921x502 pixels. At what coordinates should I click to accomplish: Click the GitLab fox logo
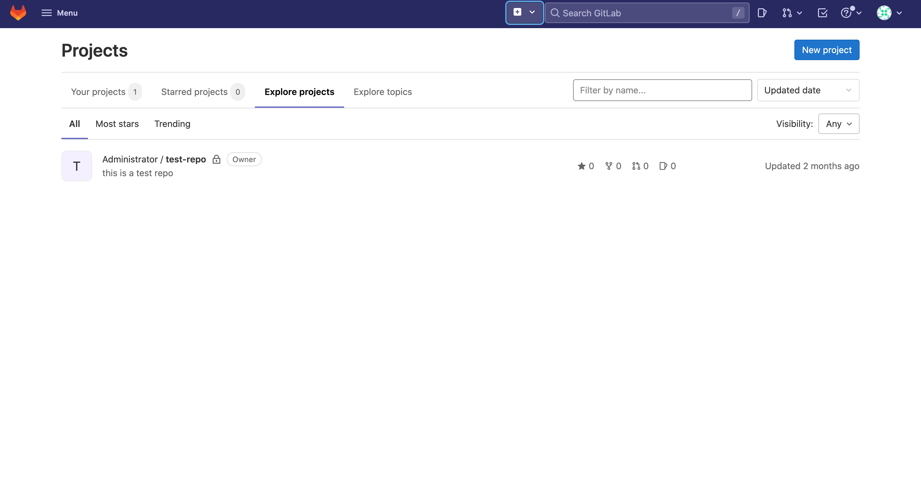(18, 13)
